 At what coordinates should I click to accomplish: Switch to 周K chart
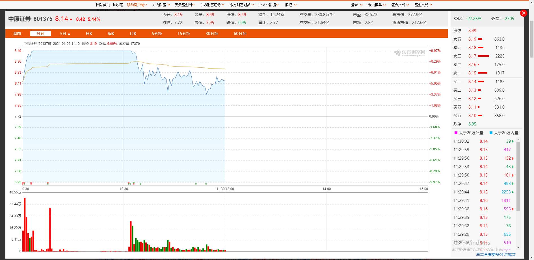pos(111,34)
